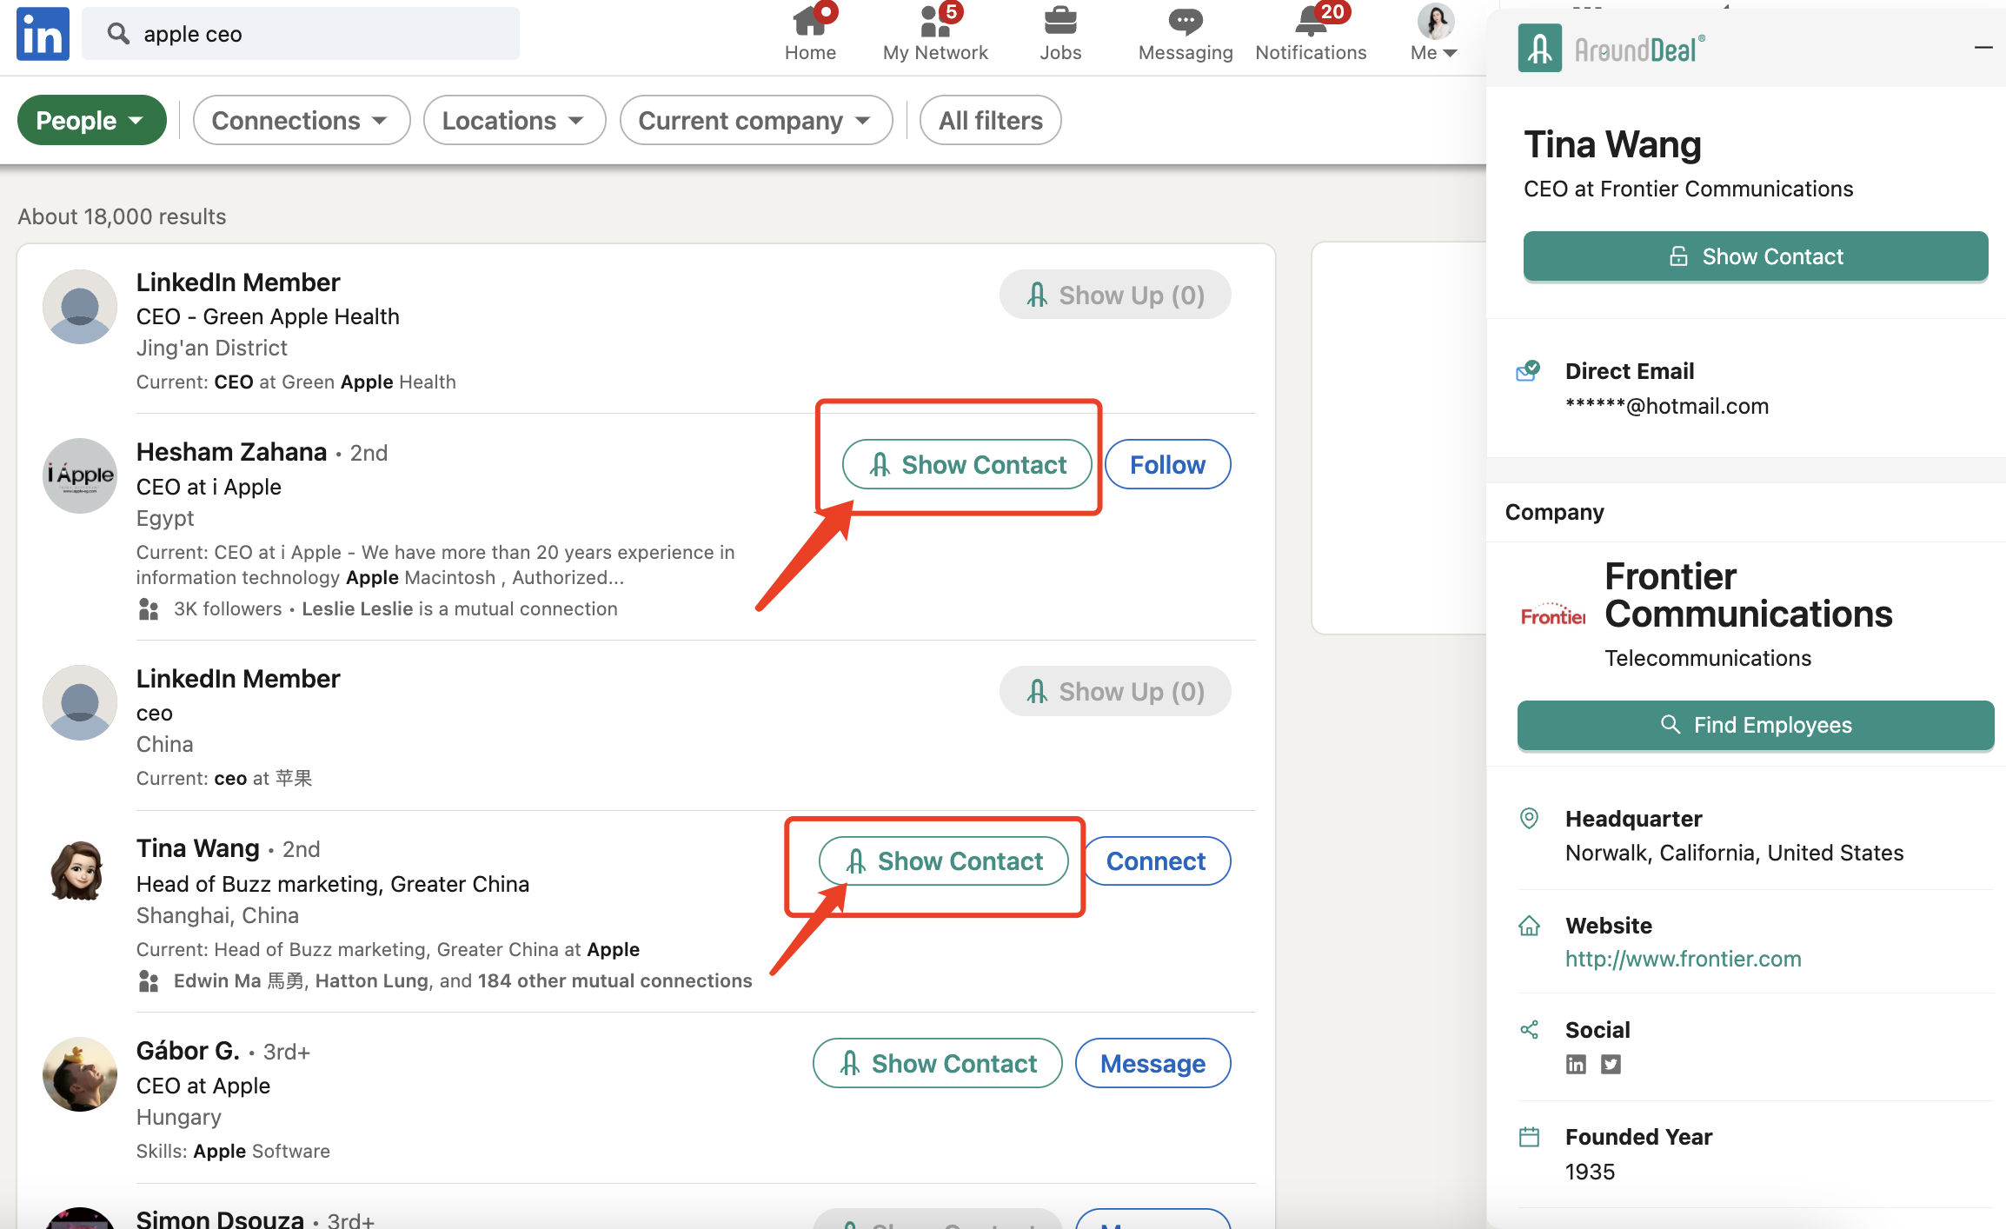
Task: Expand the People filter dropdown
Action: coord(91,120)
